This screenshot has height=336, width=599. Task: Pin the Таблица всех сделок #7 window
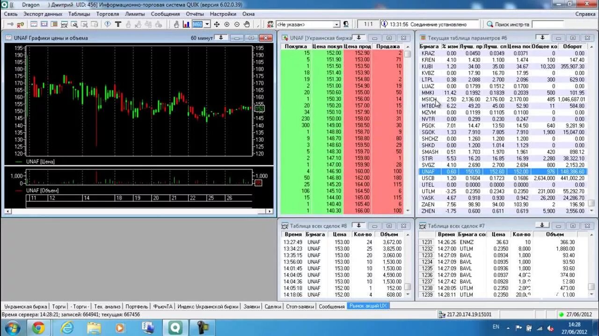pyautogui.click(x=542, y=226)
